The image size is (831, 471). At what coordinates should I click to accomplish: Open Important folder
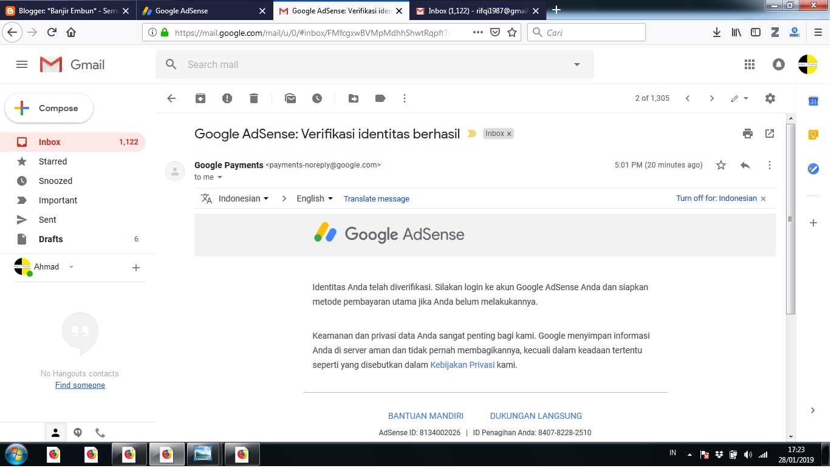click(73, 200)
